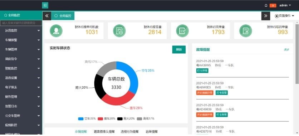Toggle the red 重车 legend swatch
299x136 pixels.
[100, 119]
